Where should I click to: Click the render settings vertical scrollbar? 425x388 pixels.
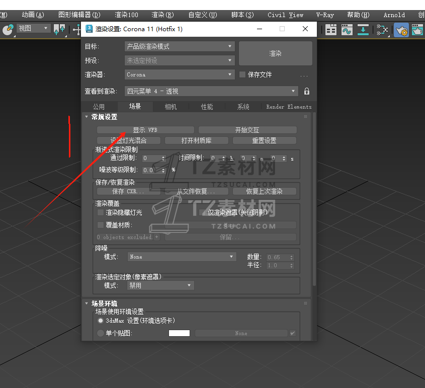pos(314,199)
